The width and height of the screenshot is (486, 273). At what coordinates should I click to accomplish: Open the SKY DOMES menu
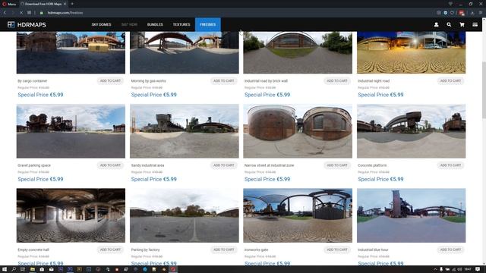[101, 24]
